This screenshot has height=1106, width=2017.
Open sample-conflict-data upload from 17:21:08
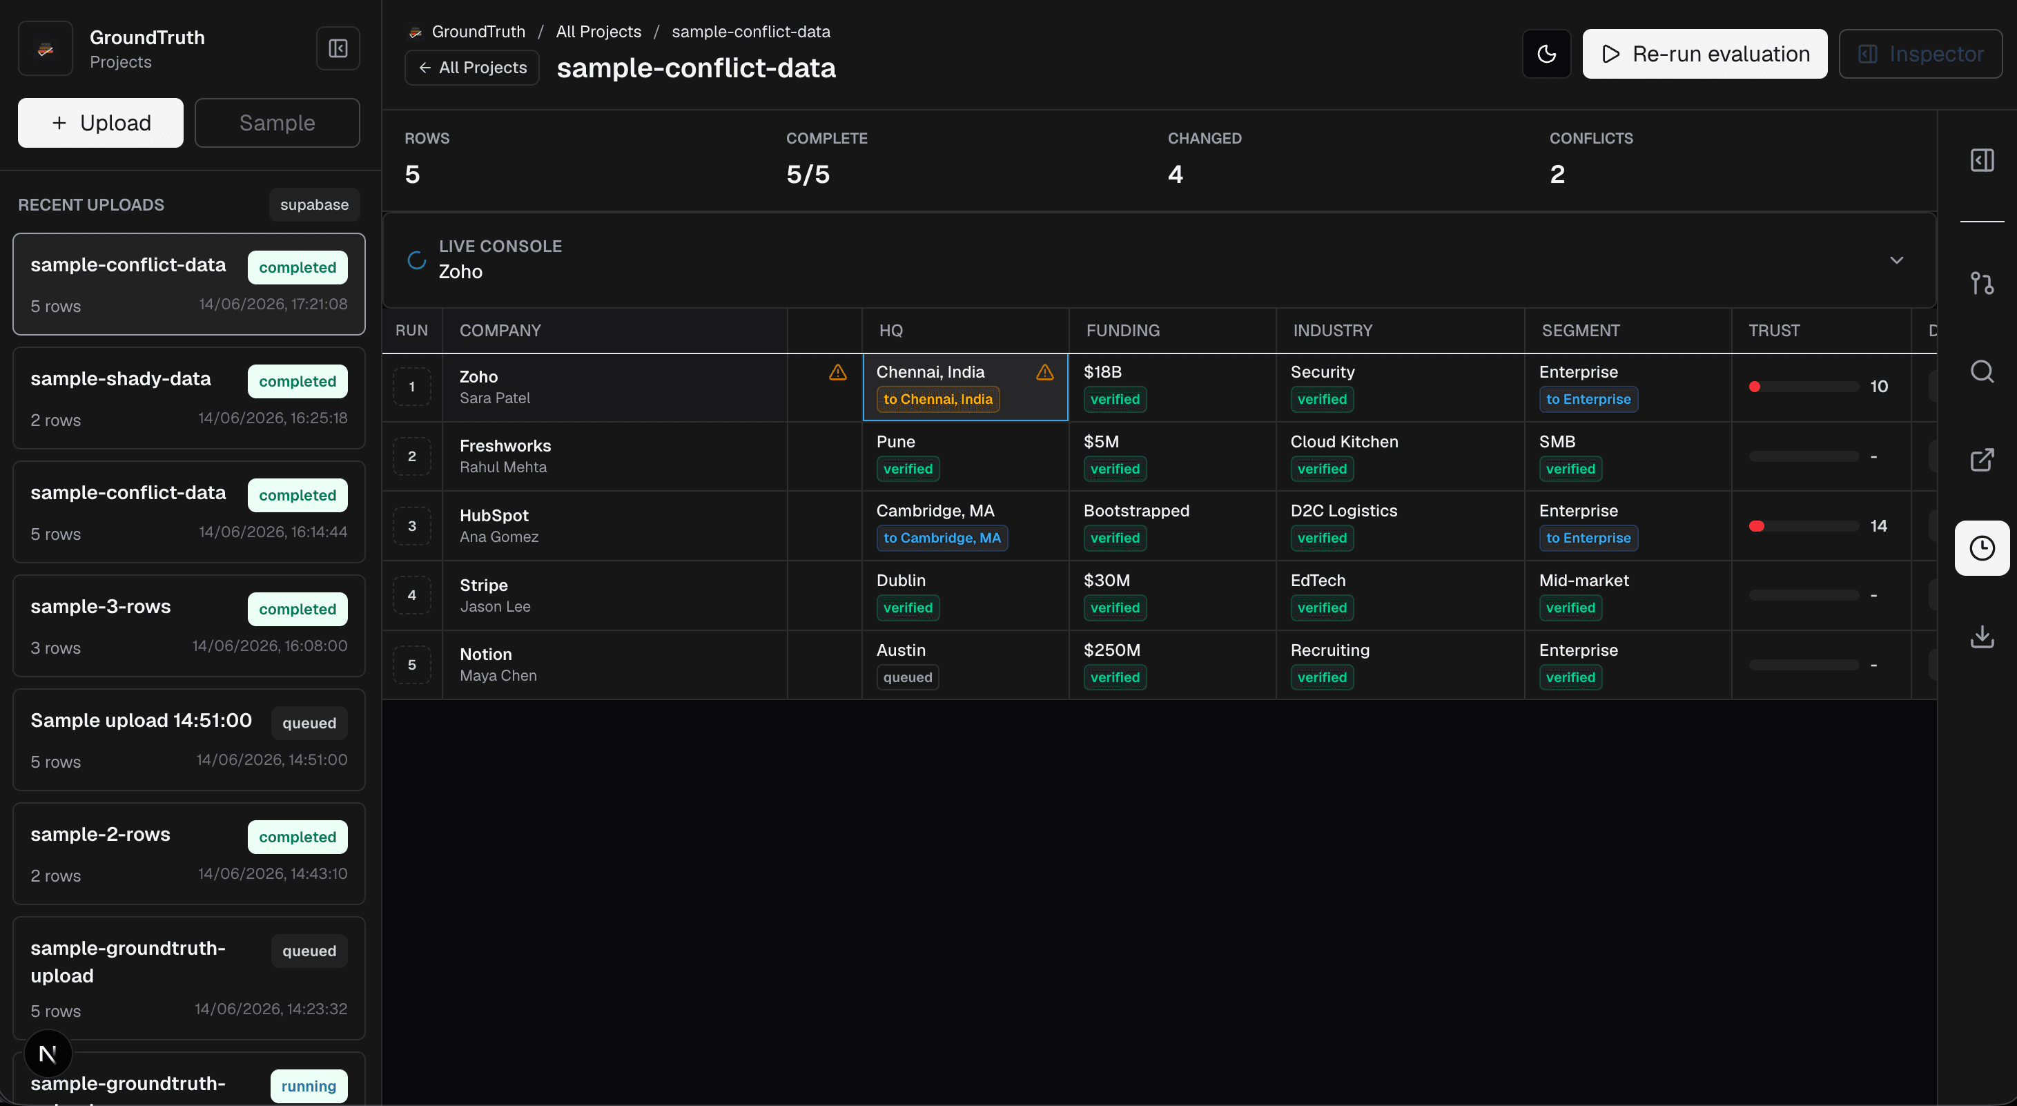click(x=188, y=284)
